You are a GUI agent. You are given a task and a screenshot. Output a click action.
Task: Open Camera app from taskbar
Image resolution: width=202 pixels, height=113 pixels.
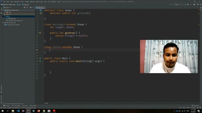coord(49,111)
